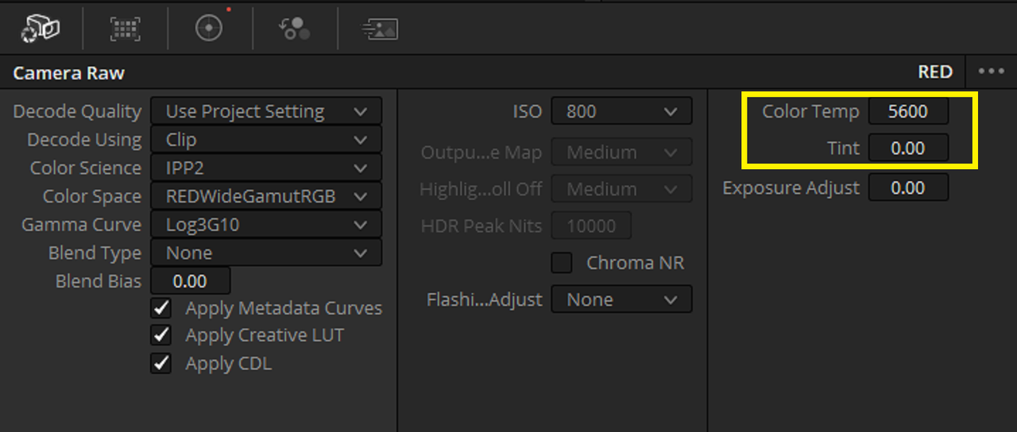Click the Exposure Adjust label

[791, 188]
